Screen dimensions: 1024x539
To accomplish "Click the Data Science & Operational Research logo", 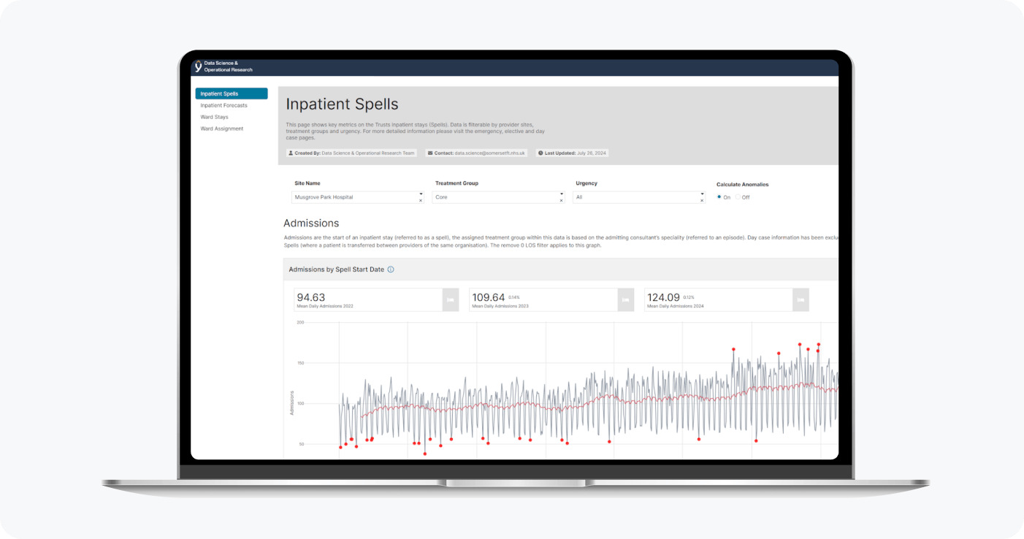I will click(224, 66).
